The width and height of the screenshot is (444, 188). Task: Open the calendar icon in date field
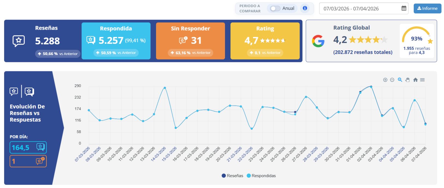point(404,8)
